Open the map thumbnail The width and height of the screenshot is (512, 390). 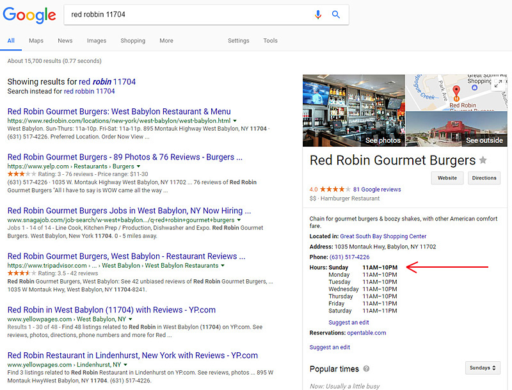coord(456,92)
